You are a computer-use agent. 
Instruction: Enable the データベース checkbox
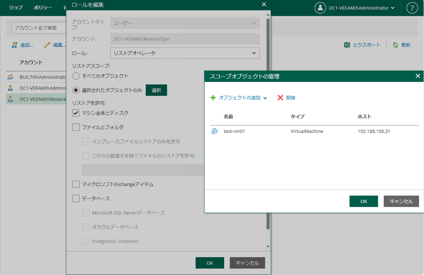click(76, 198)
